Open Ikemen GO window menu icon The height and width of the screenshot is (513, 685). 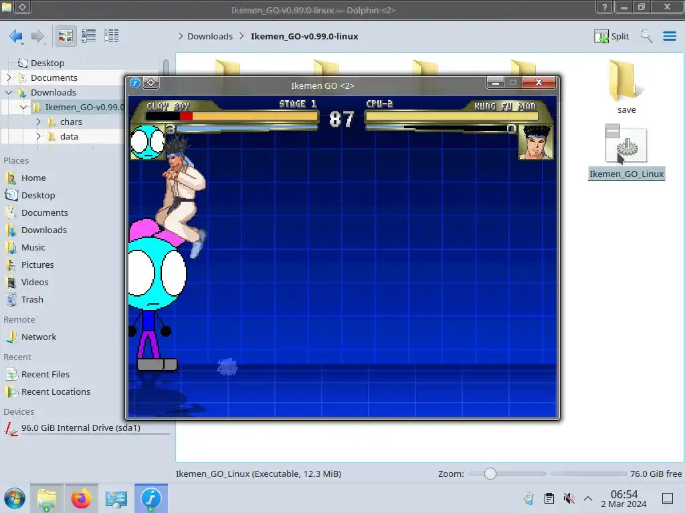coord(135,82)
